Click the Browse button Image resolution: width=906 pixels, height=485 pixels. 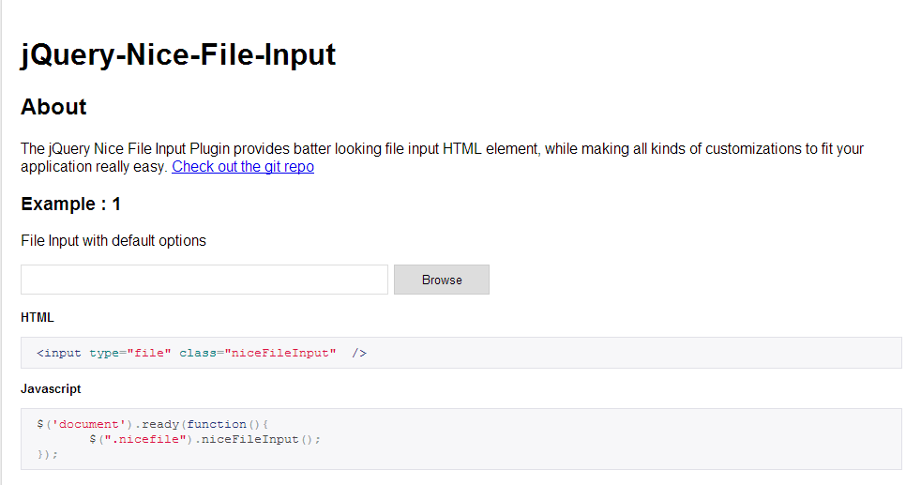[442, 280]
